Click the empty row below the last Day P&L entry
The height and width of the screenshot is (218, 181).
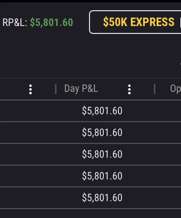90,213
